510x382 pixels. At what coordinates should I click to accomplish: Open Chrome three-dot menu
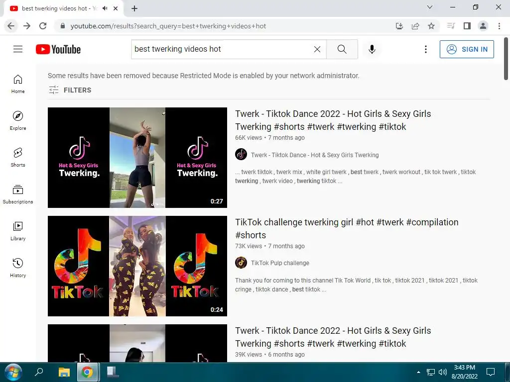click(x=499, y=26)
